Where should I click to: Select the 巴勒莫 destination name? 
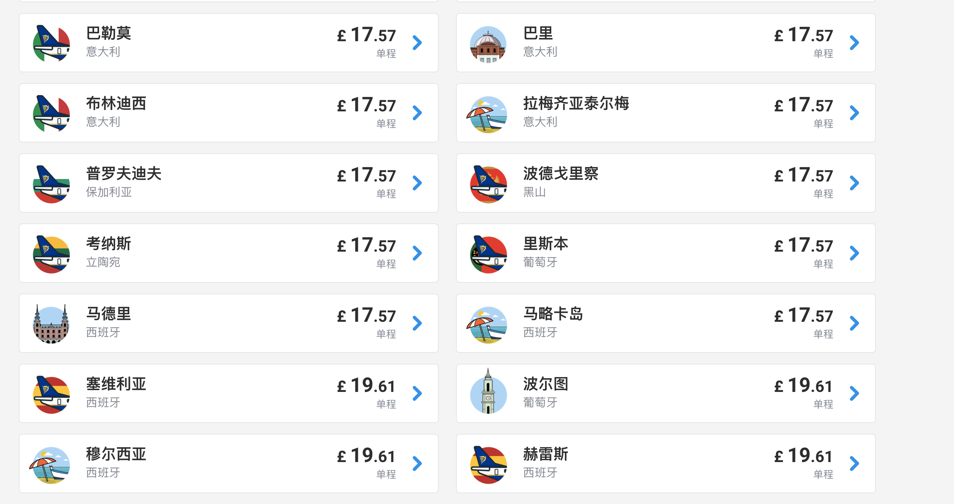click(109, 33)
